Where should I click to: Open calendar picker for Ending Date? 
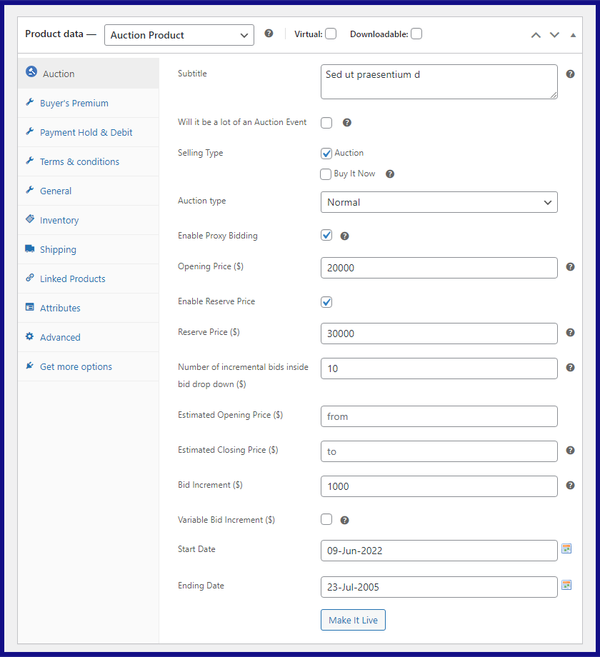click(566, 585)
